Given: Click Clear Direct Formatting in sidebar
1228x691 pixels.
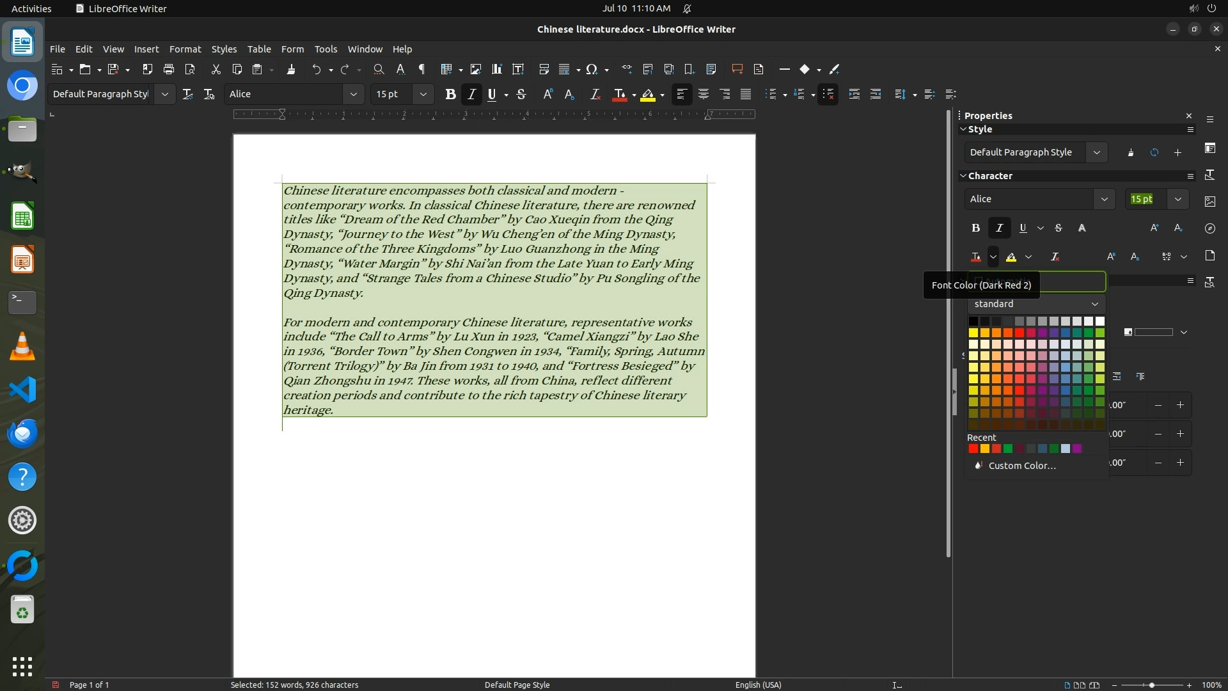Looking at the screenshot, I should point(1055,257).
